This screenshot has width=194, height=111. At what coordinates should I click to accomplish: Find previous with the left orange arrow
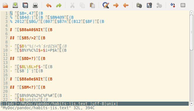point(126,5)
